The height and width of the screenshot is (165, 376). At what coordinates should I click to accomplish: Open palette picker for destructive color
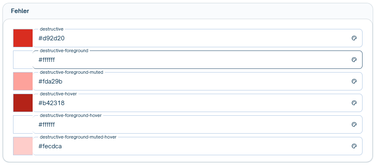(354, 38)
